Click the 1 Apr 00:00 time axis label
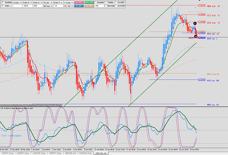The image size is (228, 155). [35, 150]
